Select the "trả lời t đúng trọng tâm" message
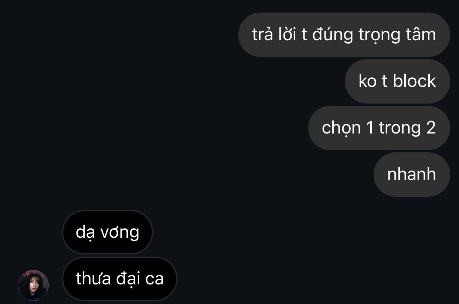Image resolution: width=459 pixels, height=304 pixels. point(344,35)
